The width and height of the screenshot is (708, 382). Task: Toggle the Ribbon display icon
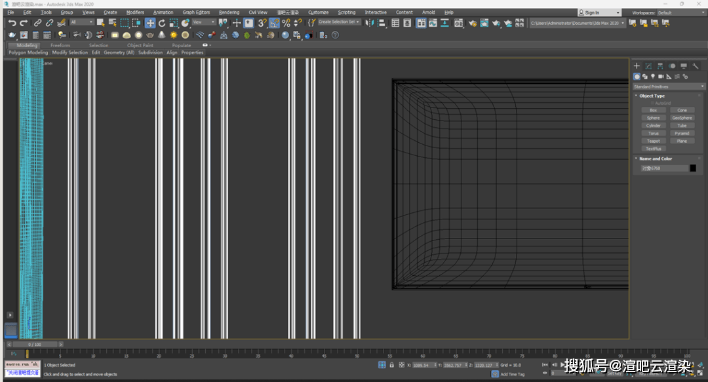pos(421,22)
